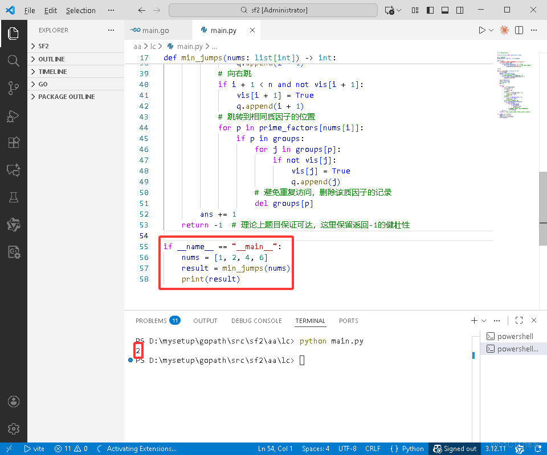
Task: Switch to the PROBLEMS panel tab
Action: point(158,321)
